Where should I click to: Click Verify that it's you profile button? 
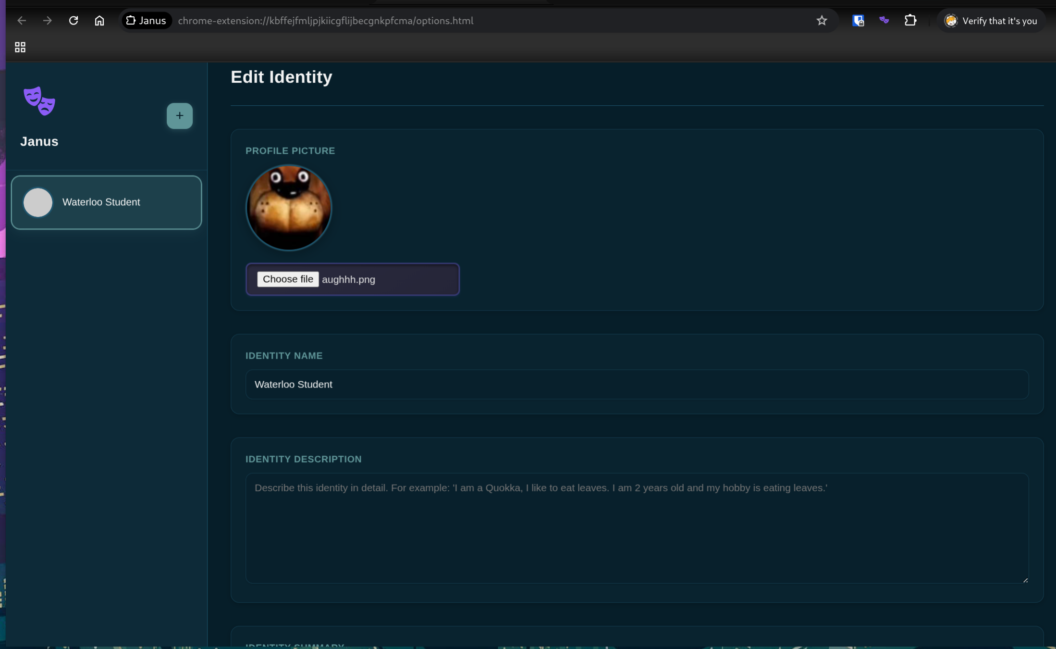pos(991,21)
